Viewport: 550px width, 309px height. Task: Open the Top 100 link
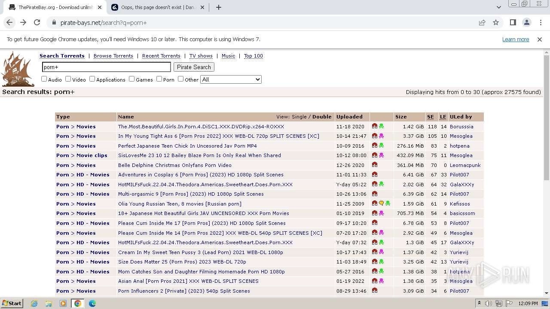(x=253, y=56)
